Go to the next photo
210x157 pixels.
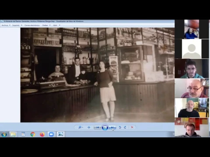[112, 127]
